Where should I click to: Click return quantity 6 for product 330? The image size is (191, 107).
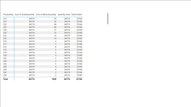point(56,70)
